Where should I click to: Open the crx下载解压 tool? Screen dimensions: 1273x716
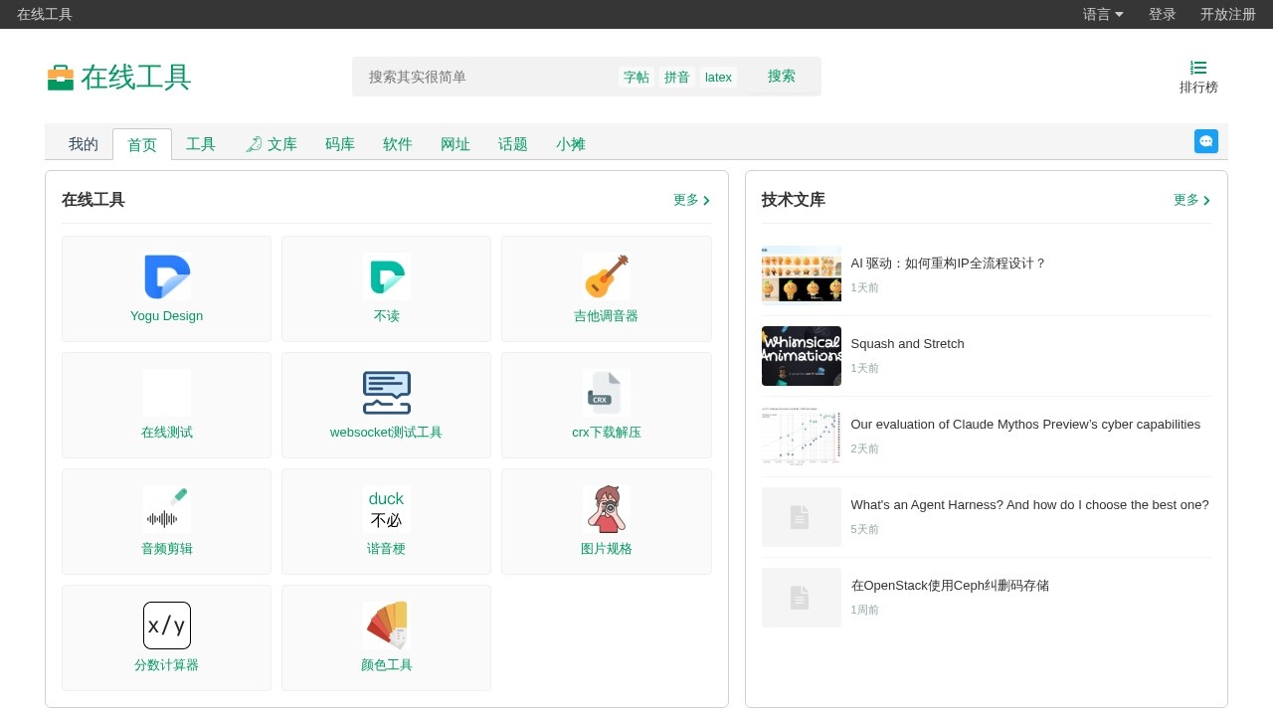(x=607, y=405)
